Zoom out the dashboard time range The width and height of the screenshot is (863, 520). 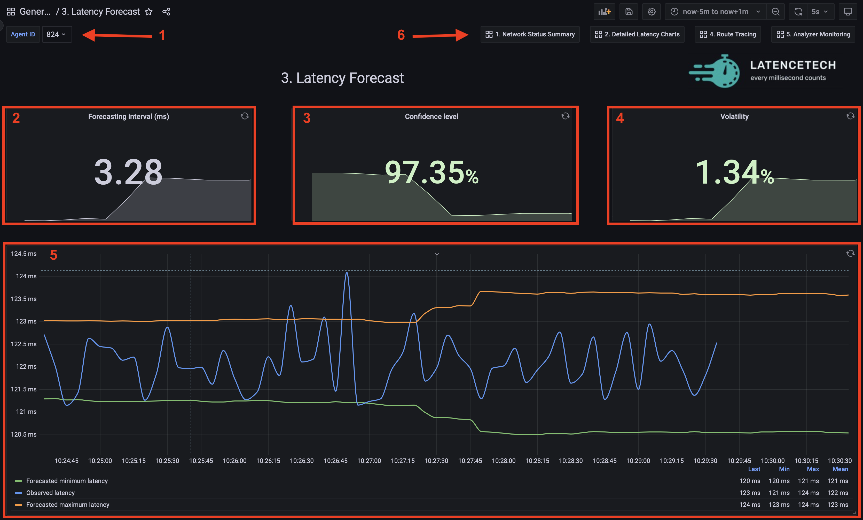775,11
